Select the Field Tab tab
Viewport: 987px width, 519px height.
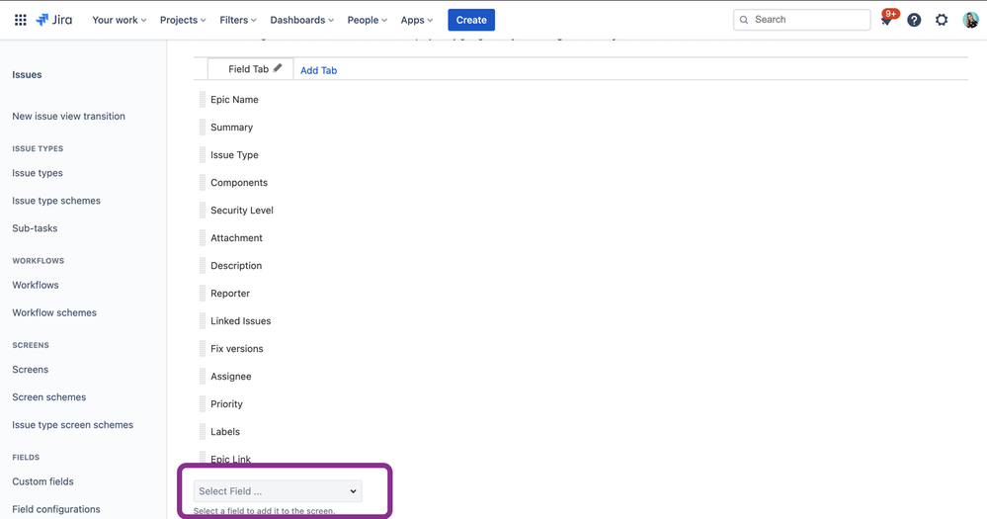click(251, 68)
